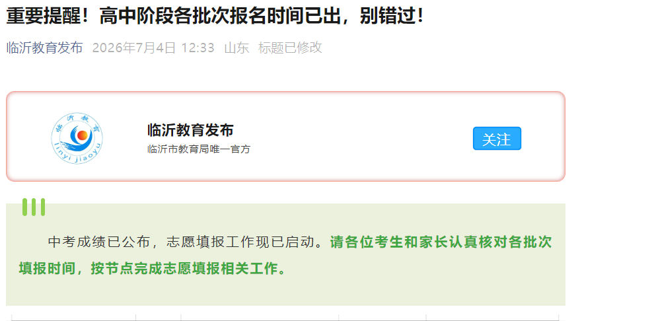The width and height of the screenshot is (654, 321).
Task: Click the table top edge below the green block
Action: 285,315
